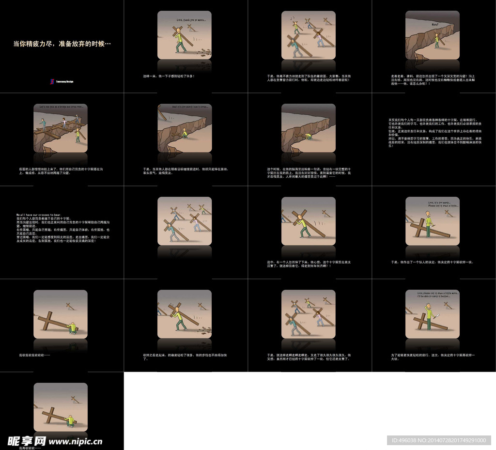
Task: Click the caption starting 砍掉之后走起来
Action: point(185,357)
